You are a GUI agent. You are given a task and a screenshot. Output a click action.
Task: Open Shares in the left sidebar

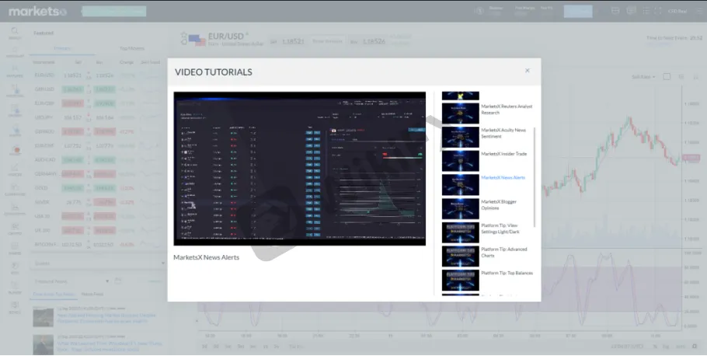(x=15, y=249)
